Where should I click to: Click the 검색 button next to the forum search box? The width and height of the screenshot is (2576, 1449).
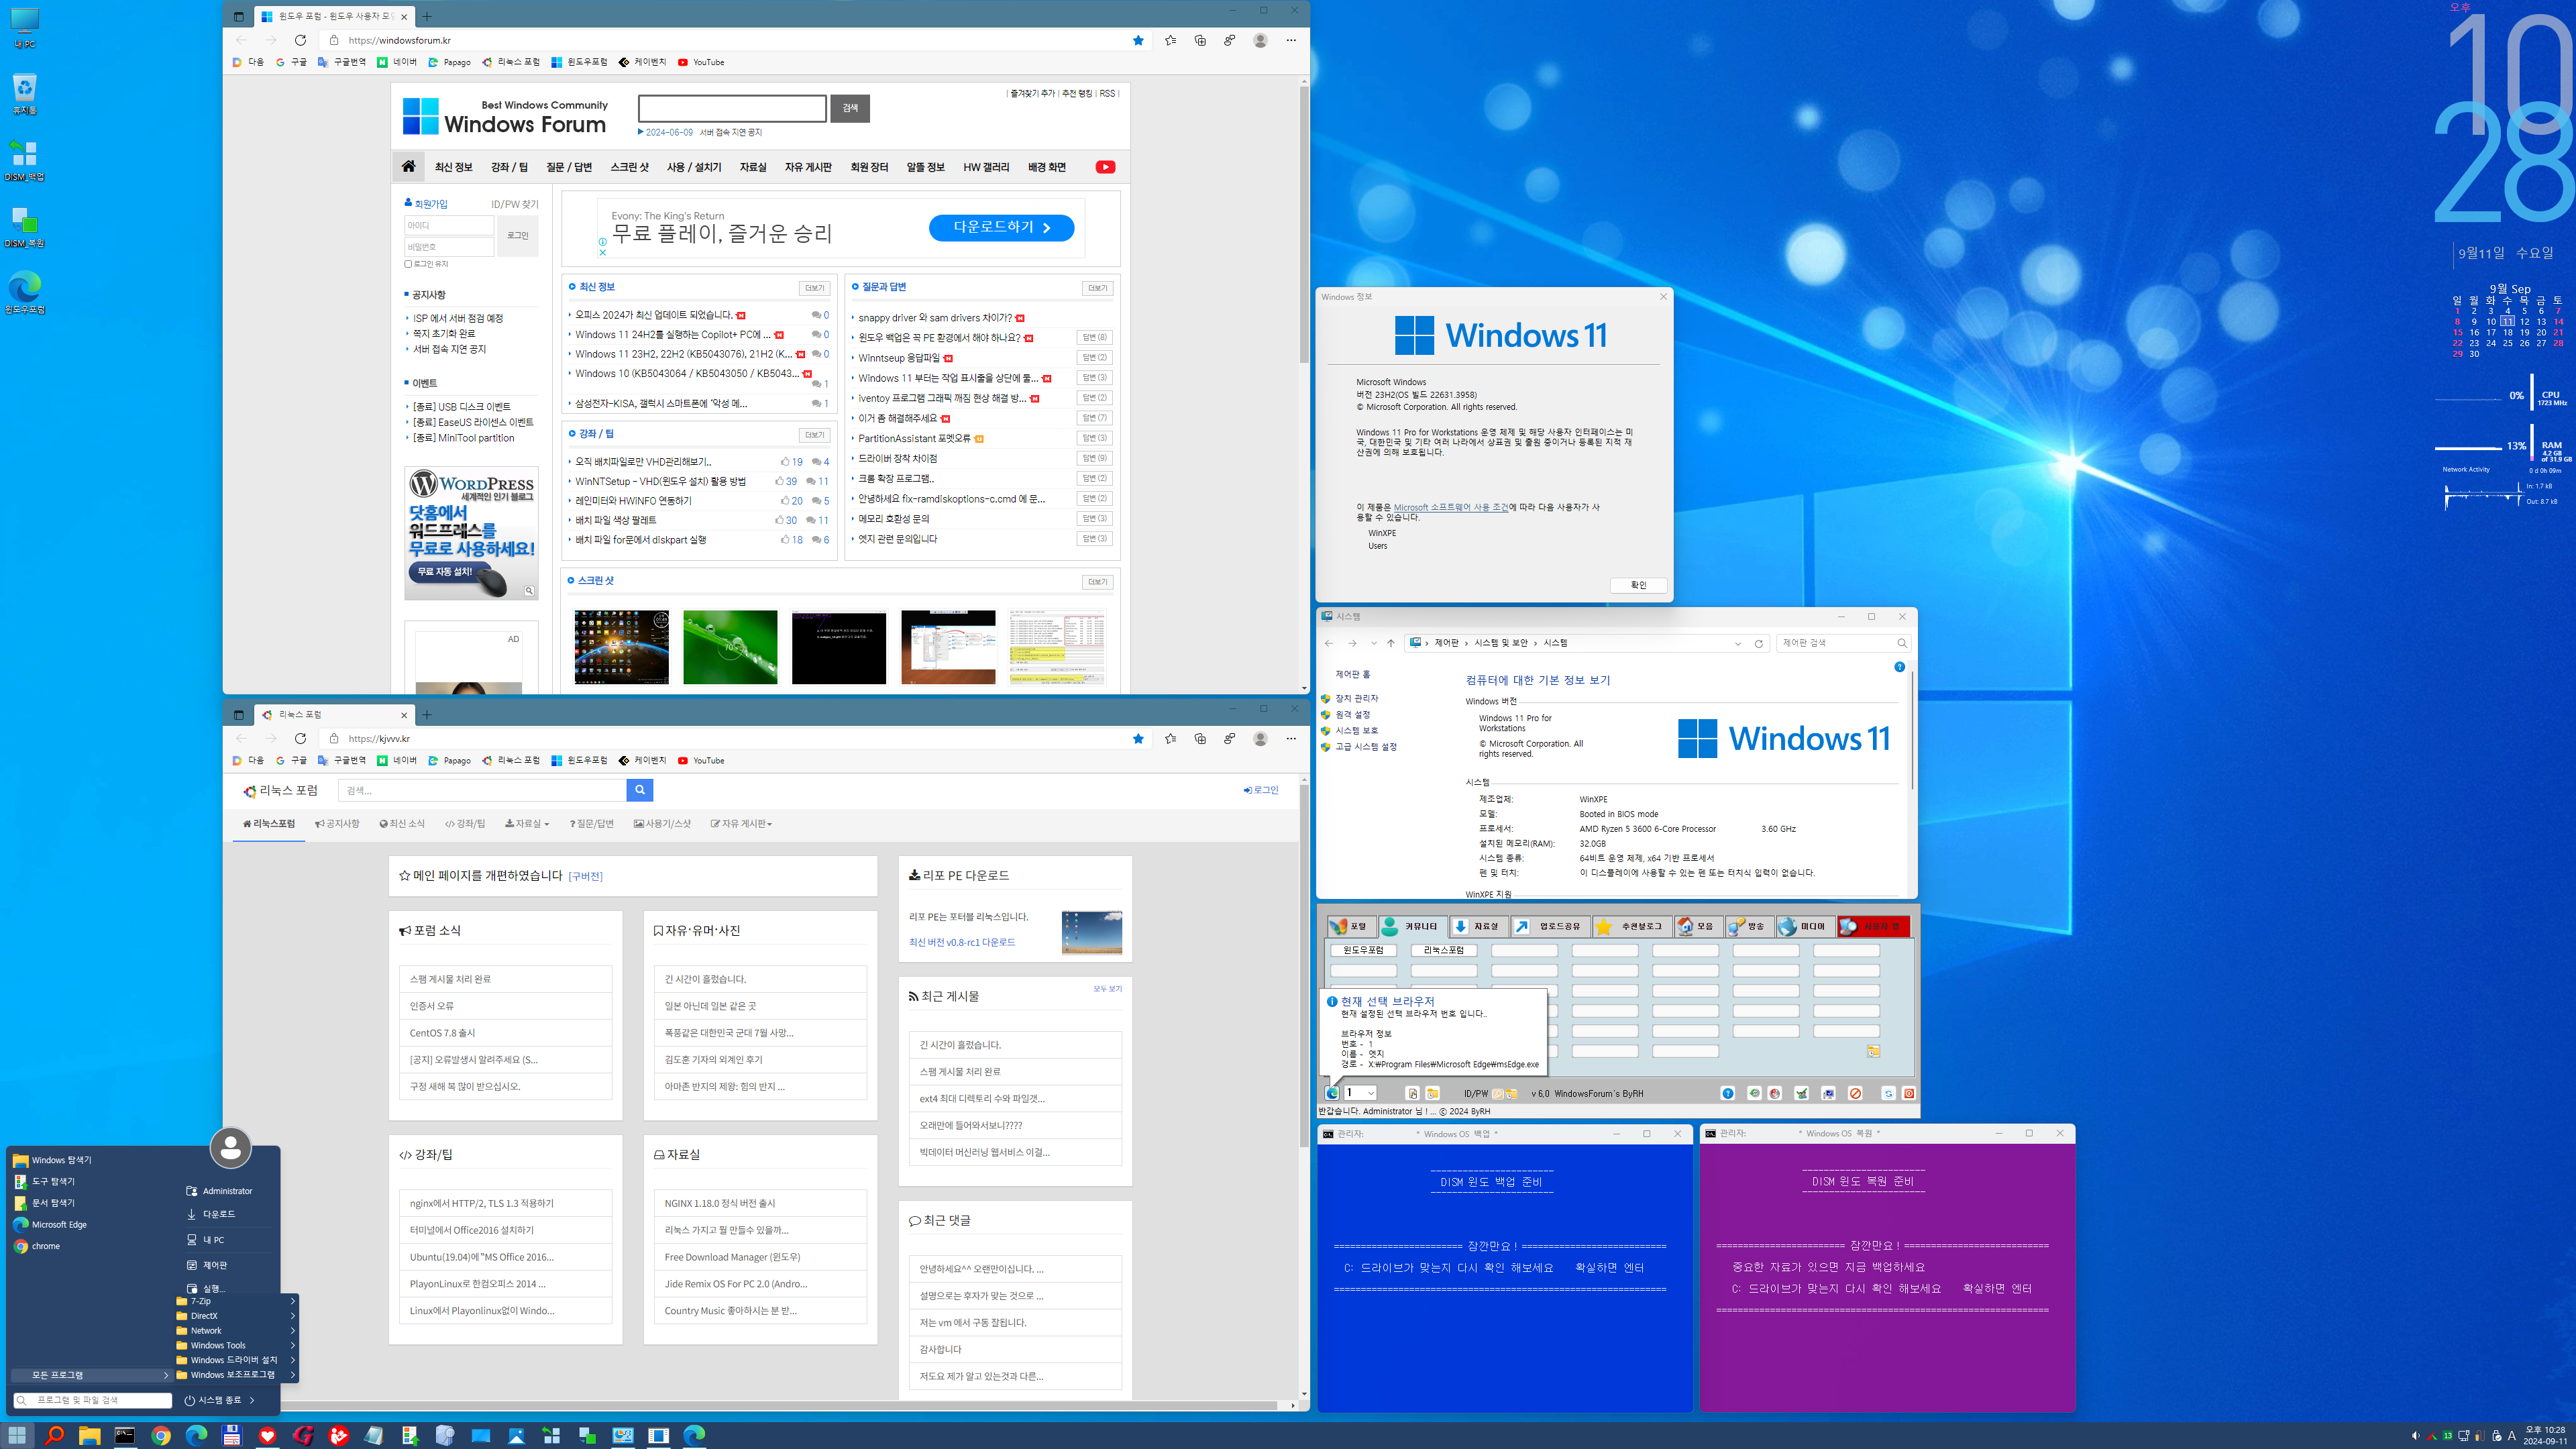click(x=850, y=108)
